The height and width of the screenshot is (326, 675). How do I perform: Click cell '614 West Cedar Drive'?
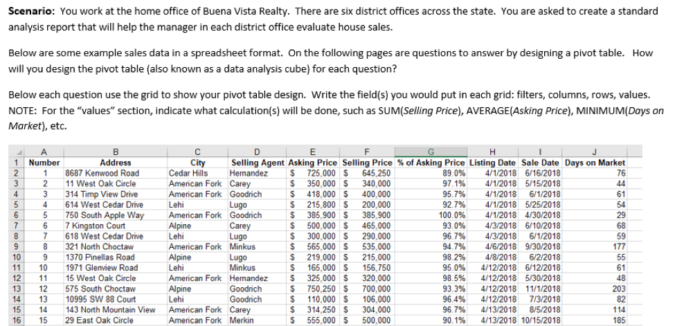[x=116, y=205]
